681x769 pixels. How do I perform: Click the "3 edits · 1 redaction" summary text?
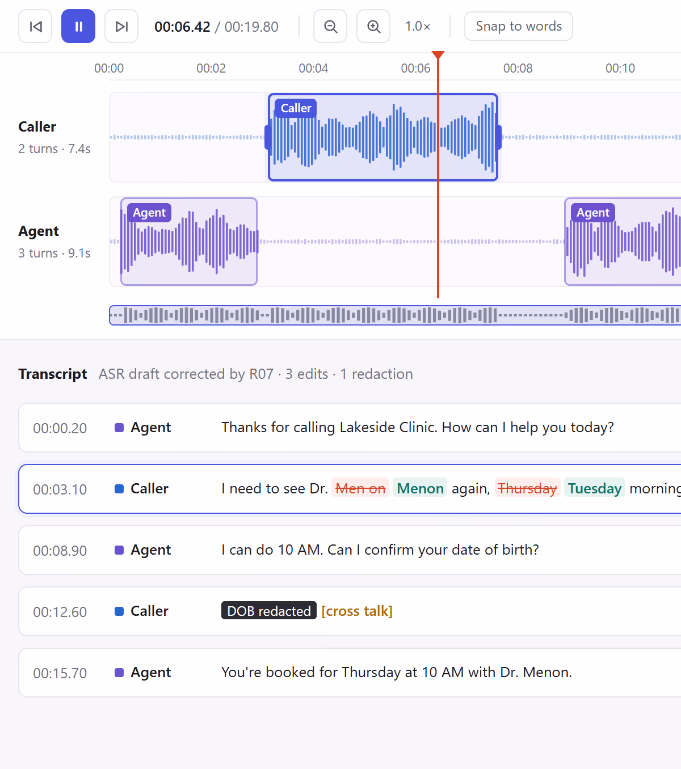pos(349,374)
